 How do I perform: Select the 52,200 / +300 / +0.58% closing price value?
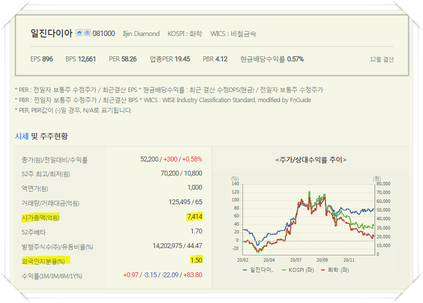[171, 159]
